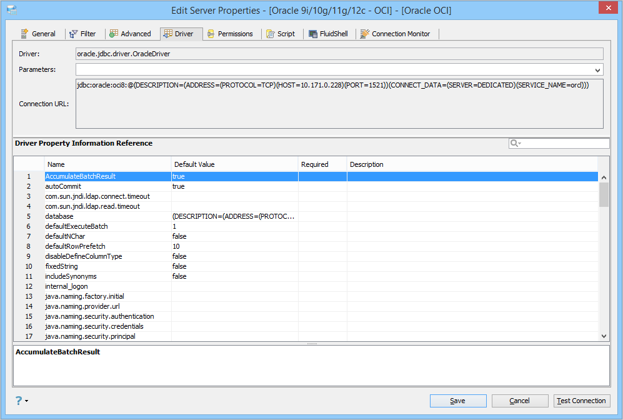Click the Connection URL text area
The height and width of the screenshot is (420, 623).
click(339, 104)
